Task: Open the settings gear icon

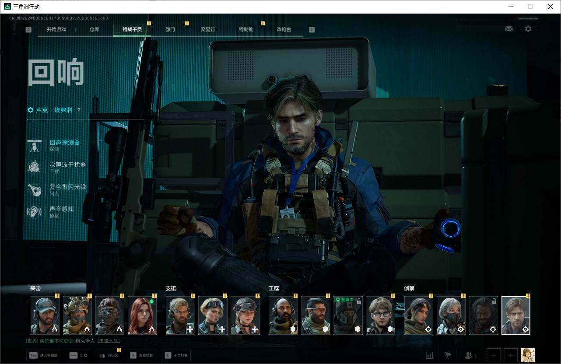Action: click(528, 29)
